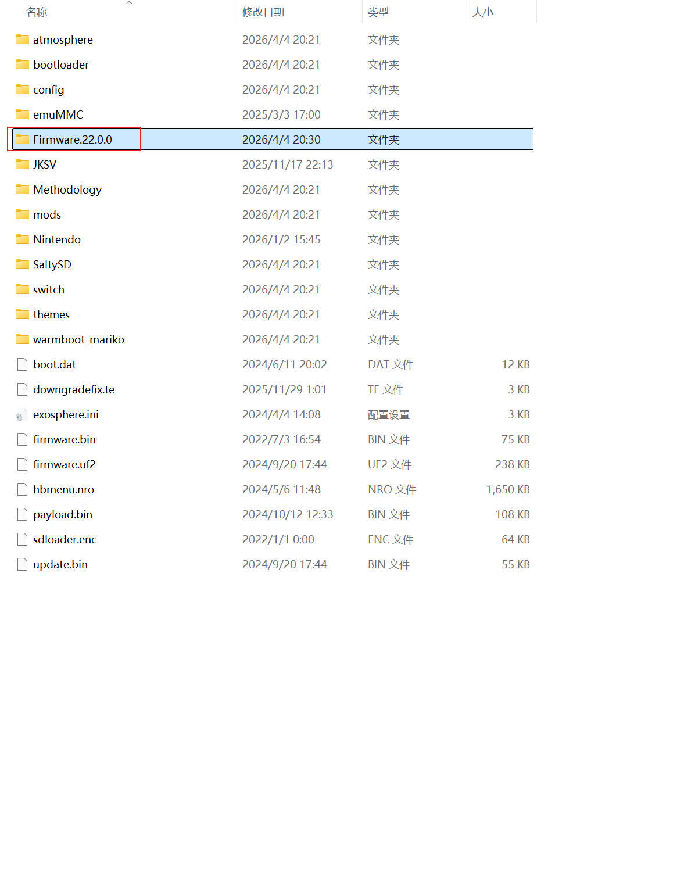Sort files by the 类型 column header
Image resolution: width=684 pixels, height=881 pixels.
tap(378, 12)
